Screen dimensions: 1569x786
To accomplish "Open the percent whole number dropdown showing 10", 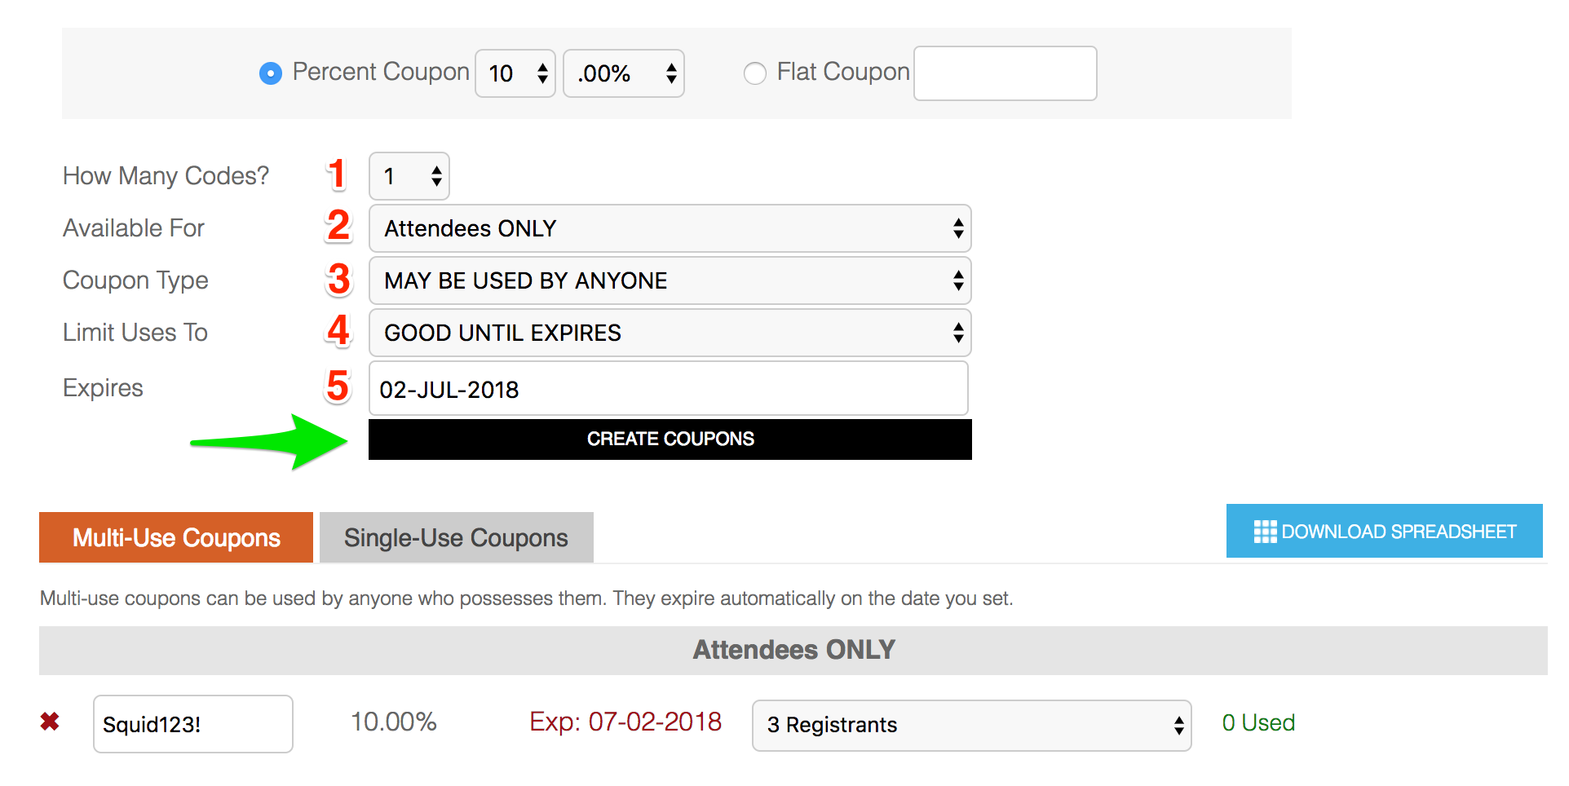I will (x=515, y=73).
